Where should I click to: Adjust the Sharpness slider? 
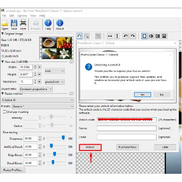click(x=63, y=138)
